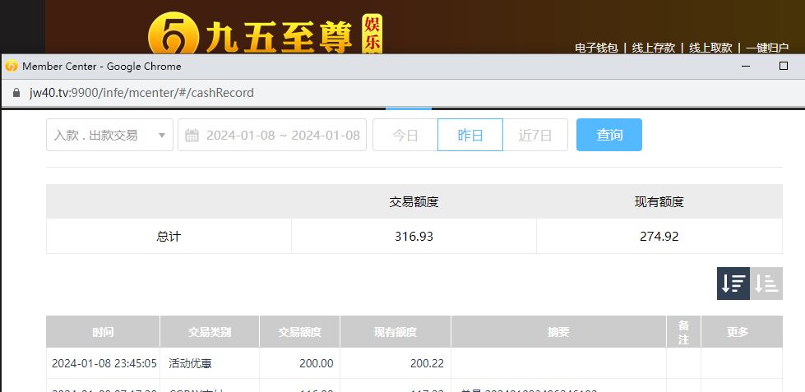Image resolution: width=805 pixels, height=392 pixels.
Task: Click the URL address bar jw40.tv:9900
Action: [141, 93]
